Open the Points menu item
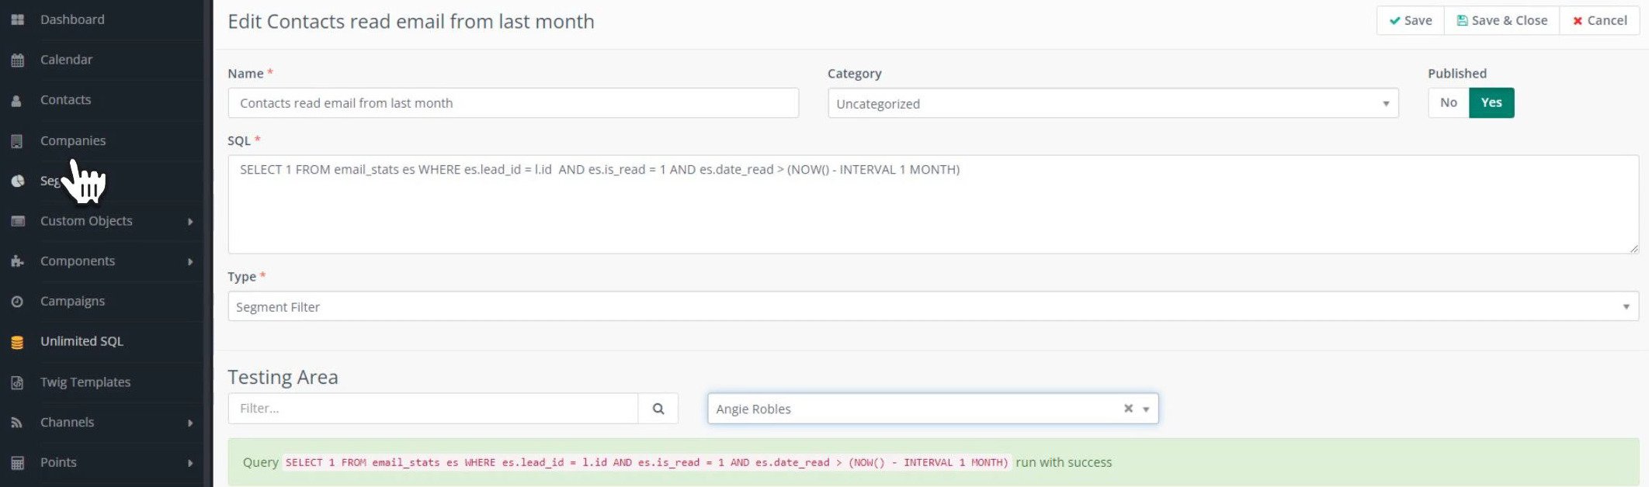The image size is (1649, 487). [58, 462]
